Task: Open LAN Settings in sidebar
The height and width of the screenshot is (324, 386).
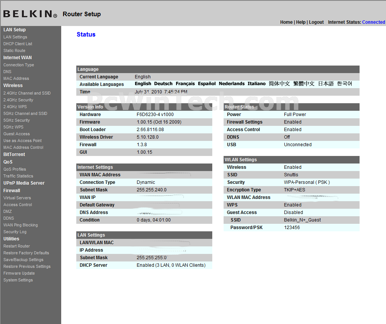Action: pyautogui.click(x=15, y=37)
